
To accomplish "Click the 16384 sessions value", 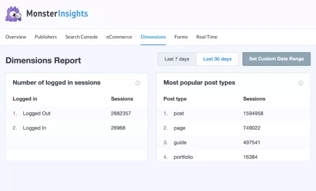I will point(250,157).
